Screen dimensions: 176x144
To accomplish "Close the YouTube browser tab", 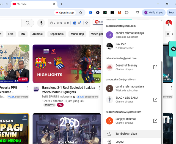I will pyautogui.click(x=54, y=4).
